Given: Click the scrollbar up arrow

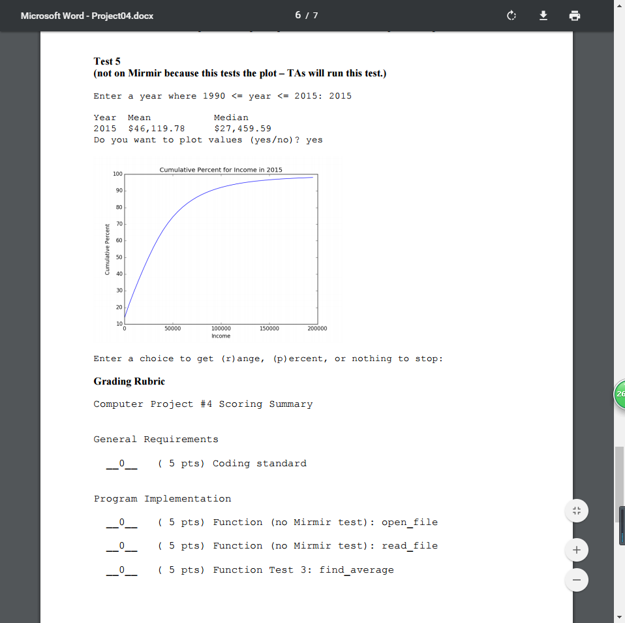Looking at the screenshot, I should point(620,5).
